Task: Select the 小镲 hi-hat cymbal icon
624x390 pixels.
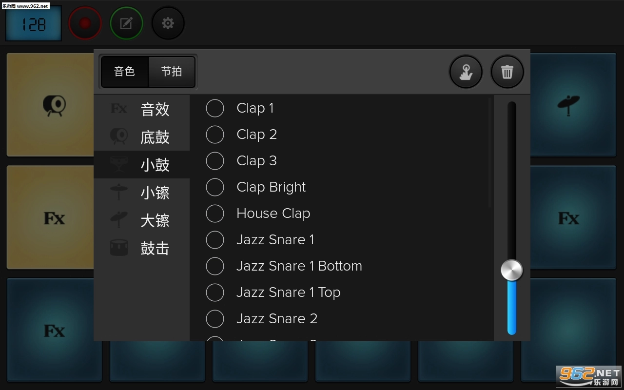Action: [119, 192]
